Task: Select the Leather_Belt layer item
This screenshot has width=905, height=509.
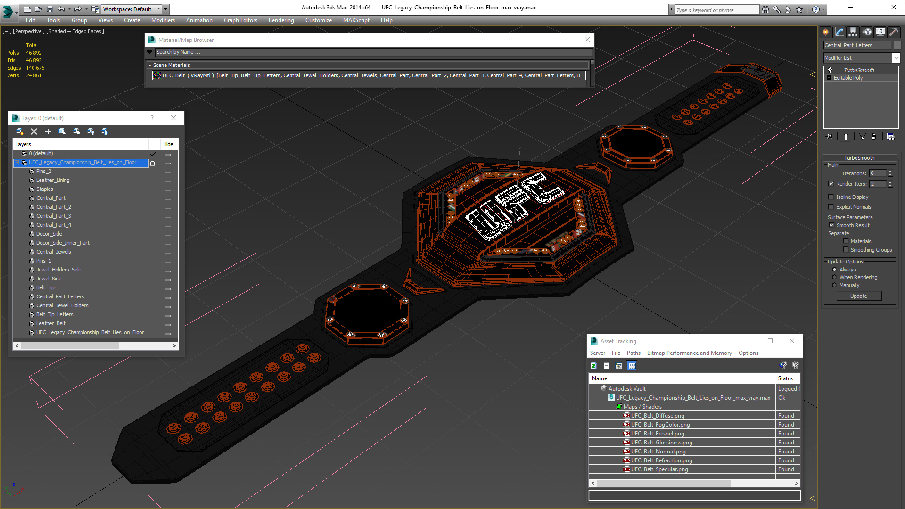Action: coord(50,323)
